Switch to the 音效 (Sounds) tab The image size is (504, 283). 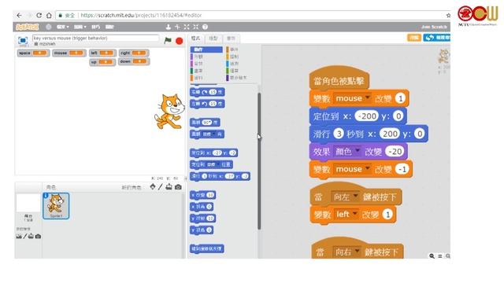click(231, 39)
